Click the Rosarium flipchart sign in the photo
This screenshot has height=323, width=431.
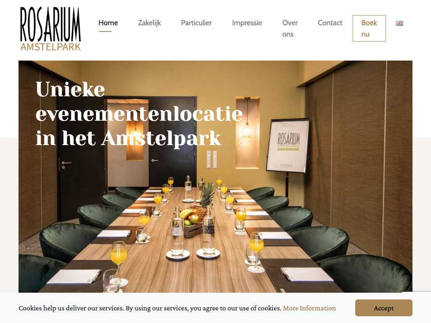pyautogui.click(x=288, y=146)
